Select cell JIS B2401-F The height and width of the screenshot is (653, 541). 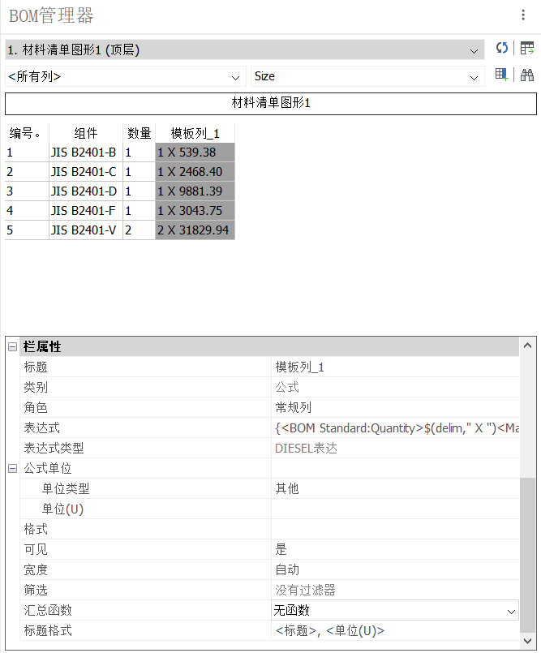coord(86,211)
